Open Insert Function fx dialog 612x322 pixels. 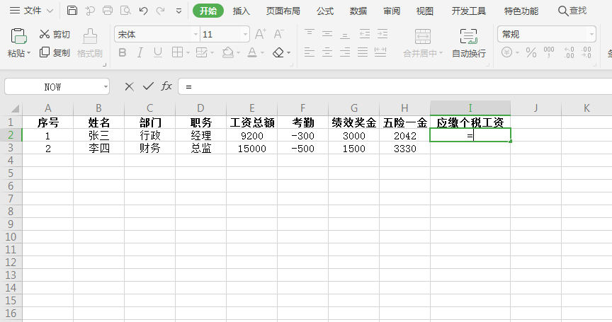click(x=166, y=86)
